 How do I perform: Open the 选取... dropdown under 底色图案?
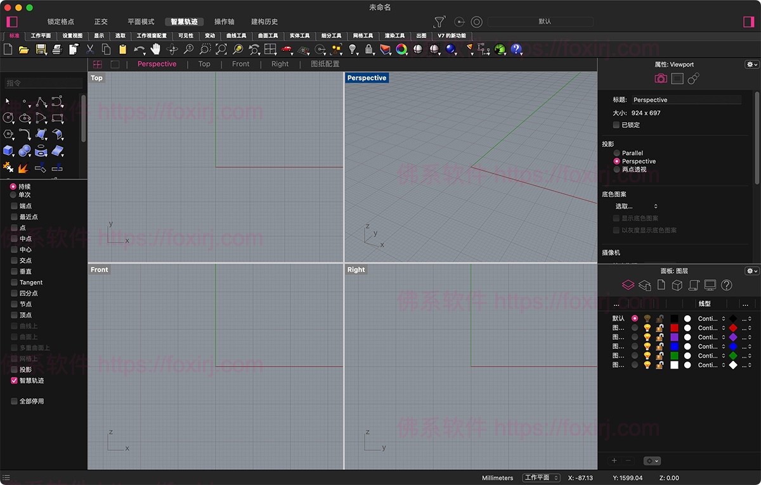pos(633,206)
